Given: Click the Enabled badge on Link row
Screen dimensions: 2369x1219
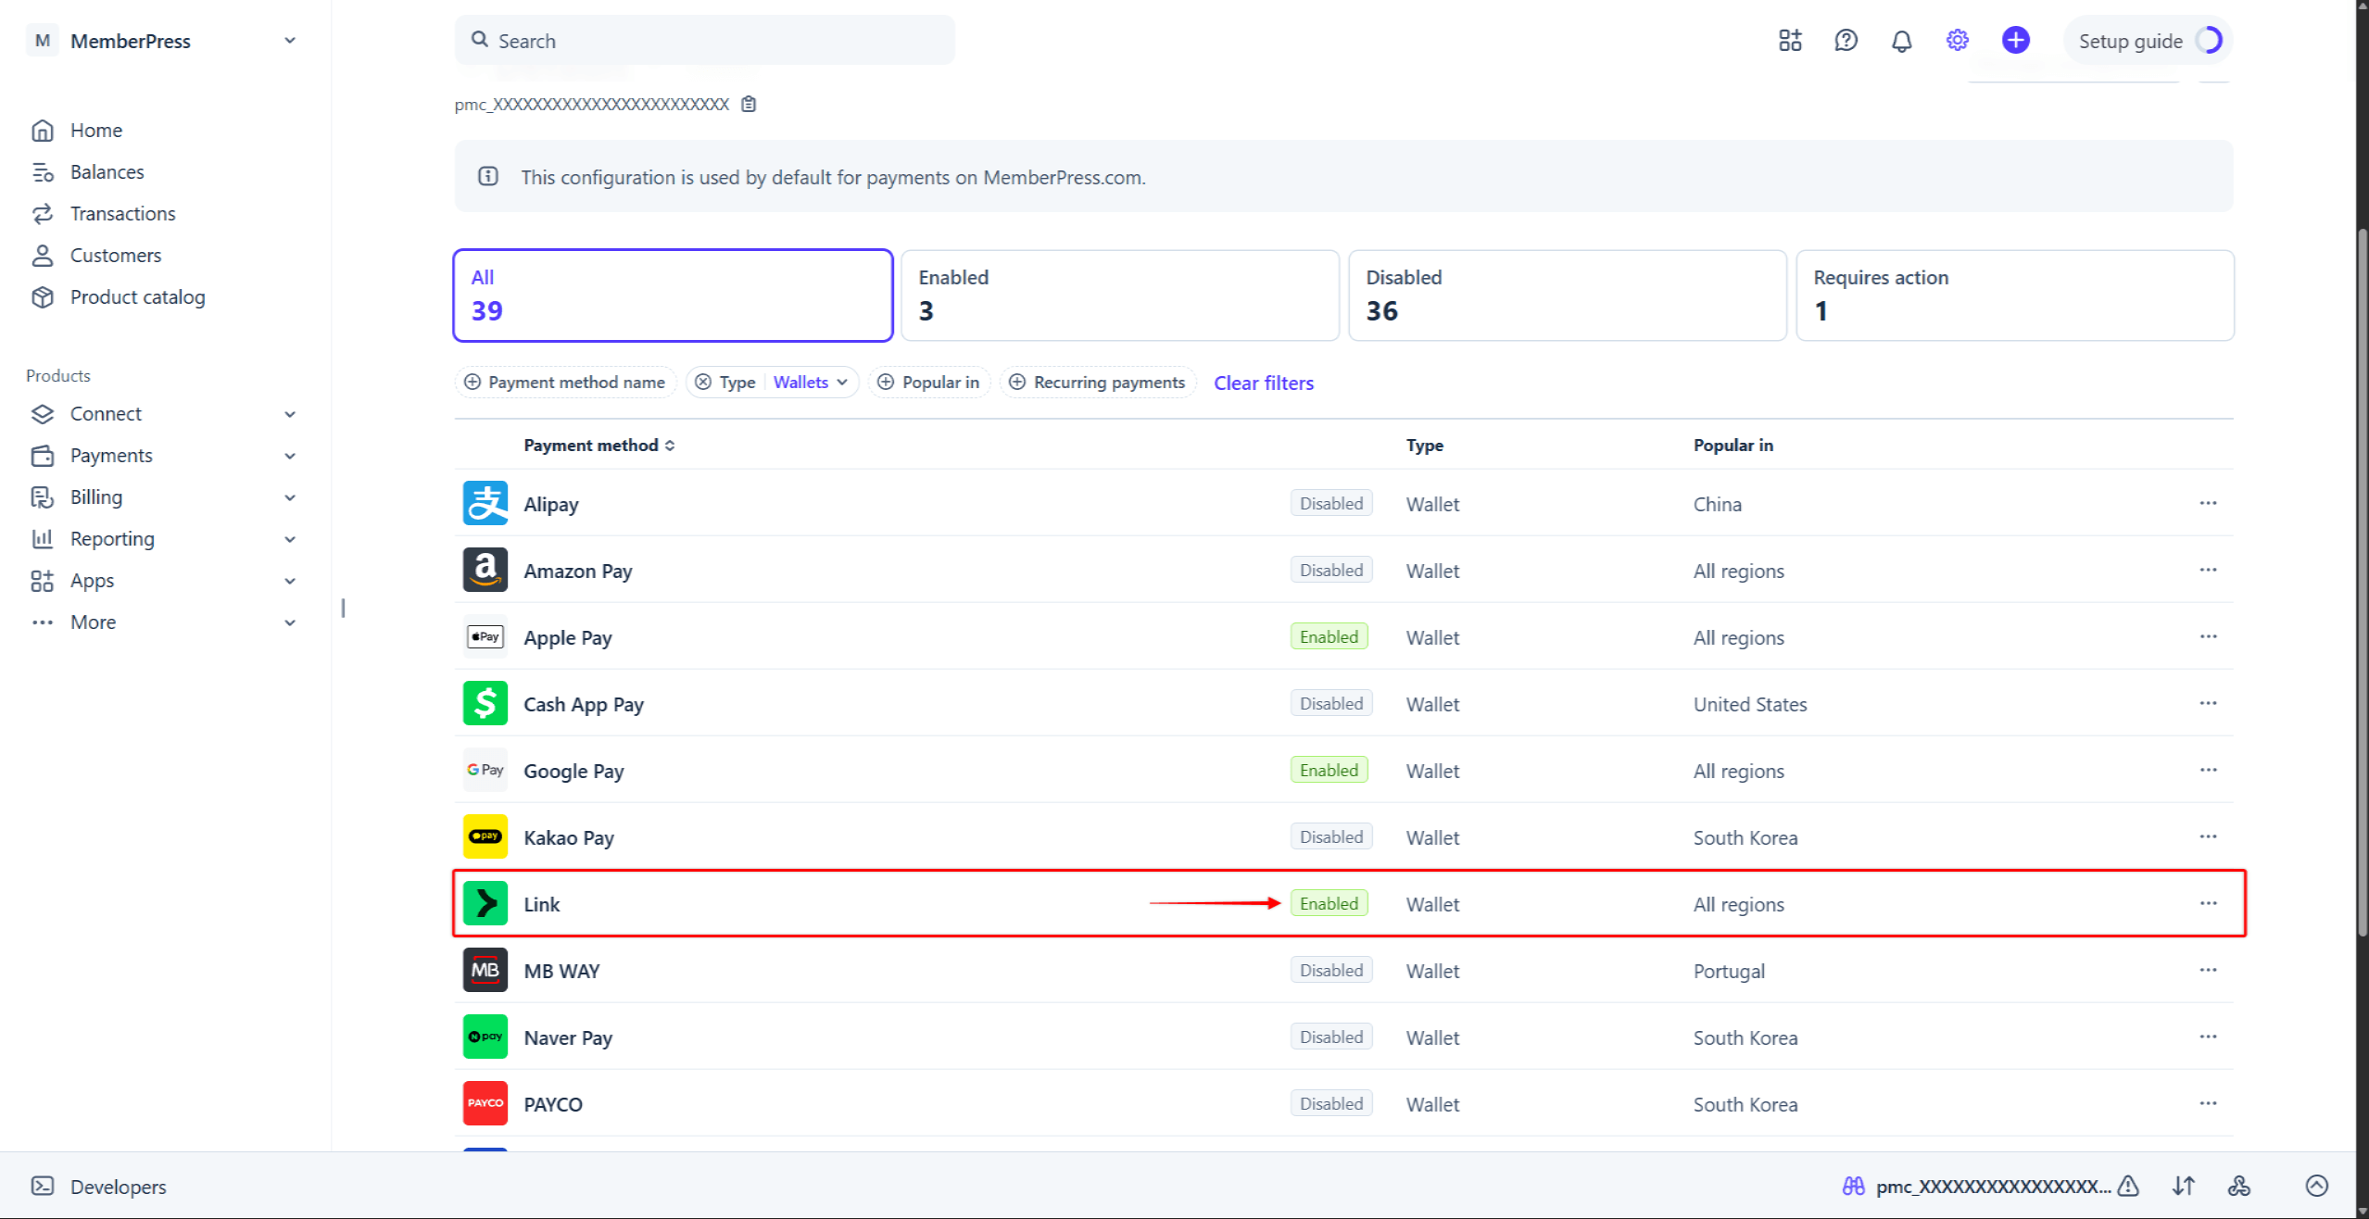Looking at the screenshot, I should (x=1329, y=903).
